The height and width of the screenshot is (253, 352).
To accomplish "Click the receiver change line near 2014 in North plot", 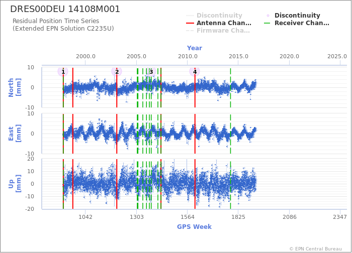I will pos(230,88).
